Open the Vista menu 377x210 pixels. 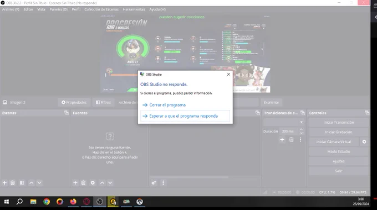pyautogui.click(x=41, y=9)
